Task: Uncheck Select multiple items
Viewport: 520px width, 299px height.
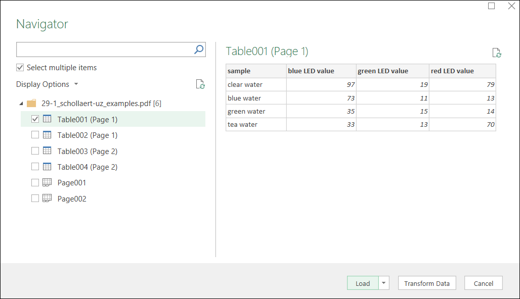Action: click(20, 68)
